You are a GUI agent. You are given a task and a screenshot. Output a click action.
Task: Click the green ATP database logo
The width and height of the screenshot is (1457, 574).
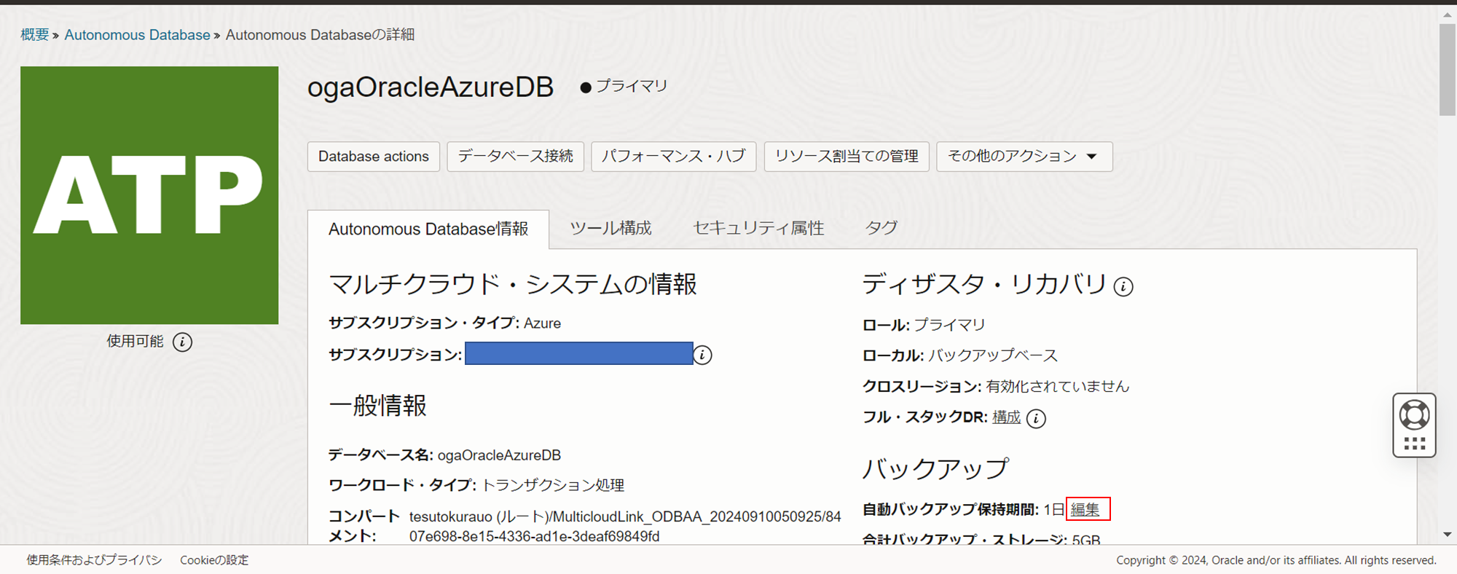coord(149,195)
